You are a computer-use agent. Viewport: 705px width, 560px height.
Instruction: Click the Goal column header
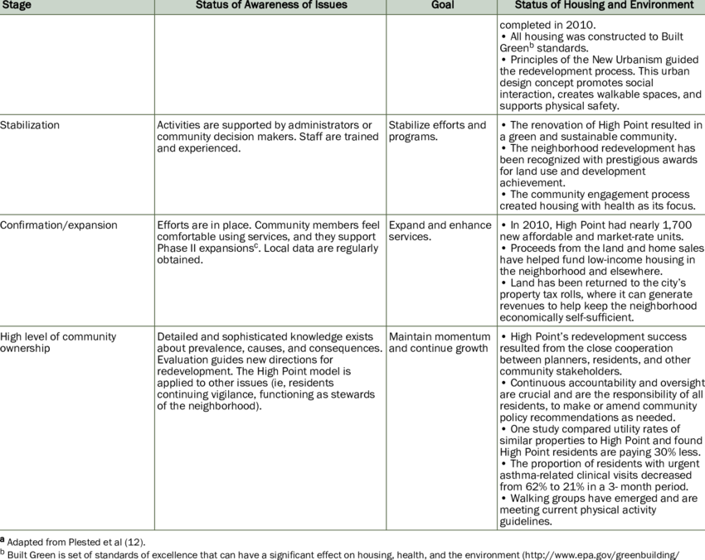[442, 5]
